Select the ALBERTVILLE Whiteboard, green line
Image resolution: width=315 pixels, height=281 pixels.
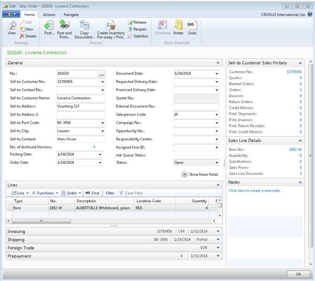click(103, 208)
